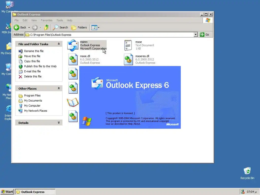The width and height of the screenshot is (260, 195).
Task: Go to My Network Places in Other Places
Action: click(x=36, y=111)
